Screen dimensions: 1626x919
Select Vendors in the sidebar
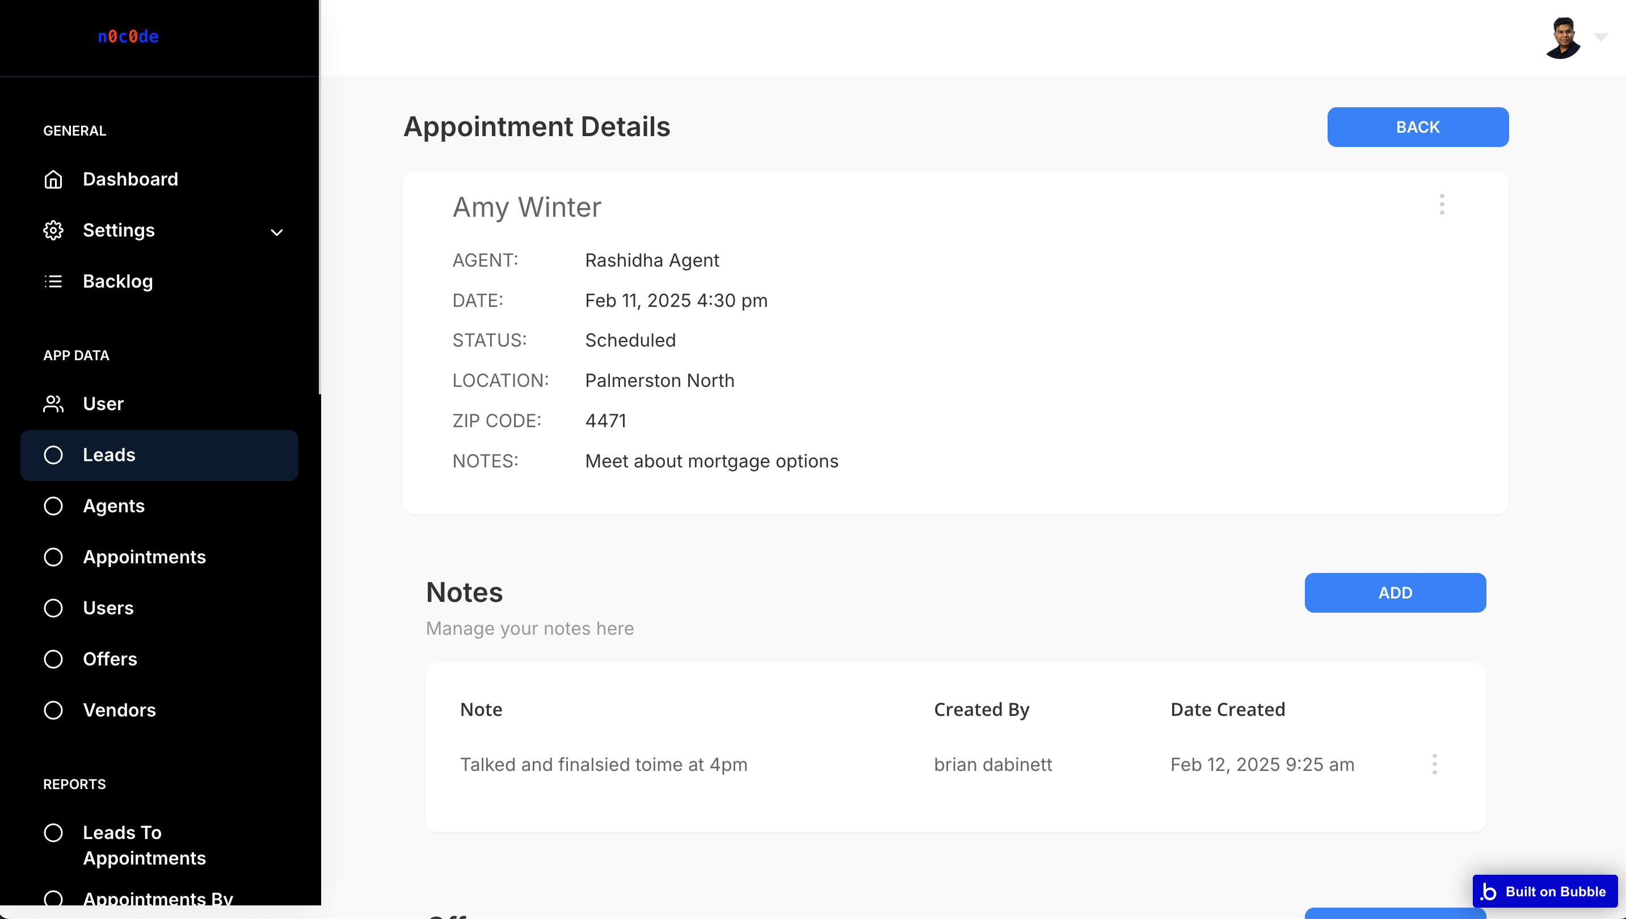tap(119, 710)
